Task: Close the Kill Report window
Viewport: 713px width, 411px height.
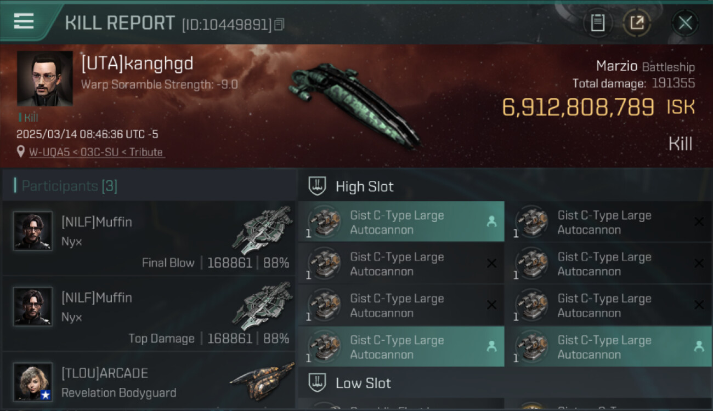Action: point(685,23)
